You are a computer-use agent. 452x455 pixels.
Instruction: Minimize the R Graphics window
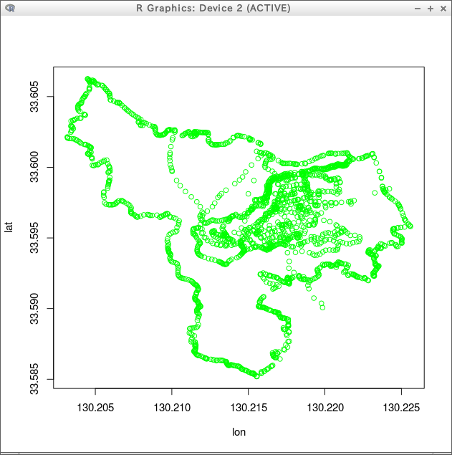(418, 9)
